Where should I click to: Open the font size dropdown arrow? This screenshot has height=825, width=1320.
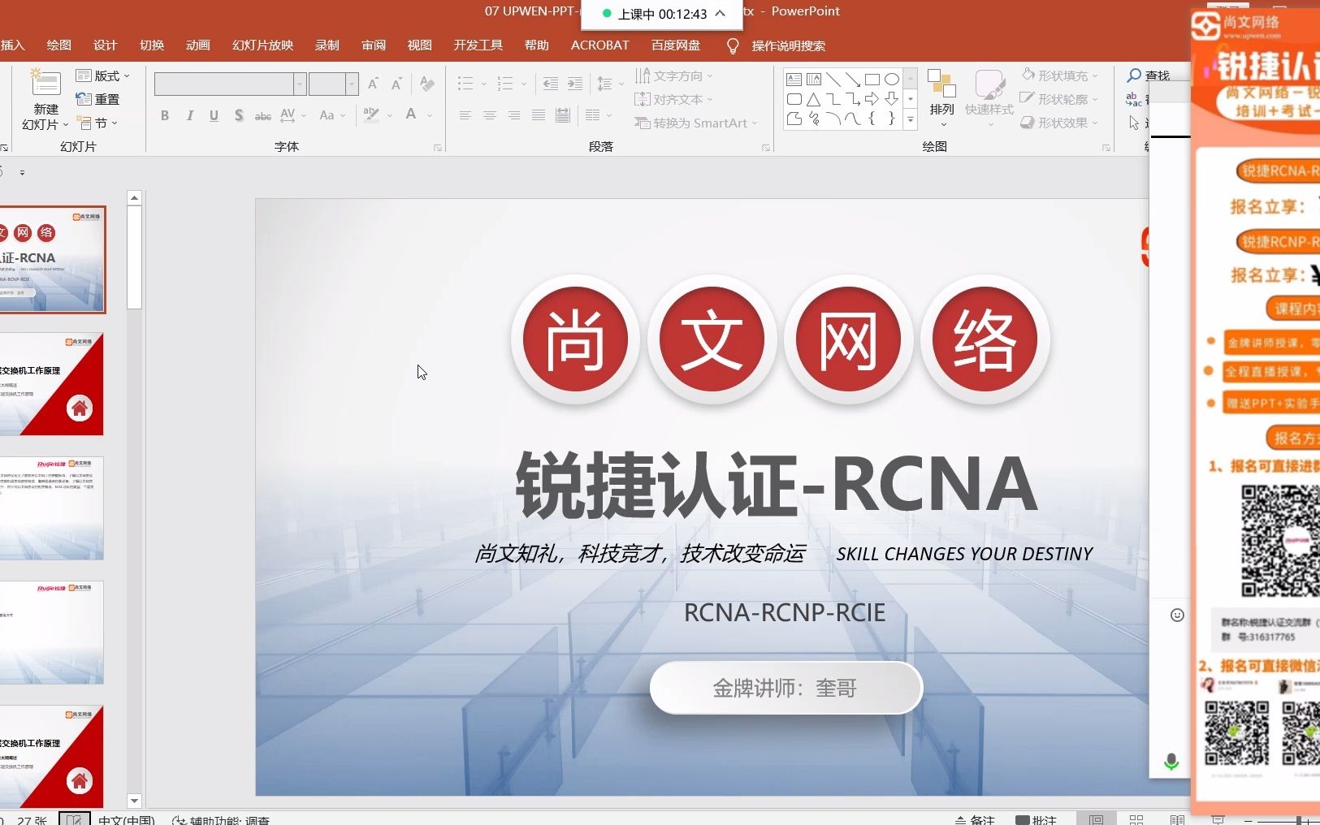[x=352, y=84]
